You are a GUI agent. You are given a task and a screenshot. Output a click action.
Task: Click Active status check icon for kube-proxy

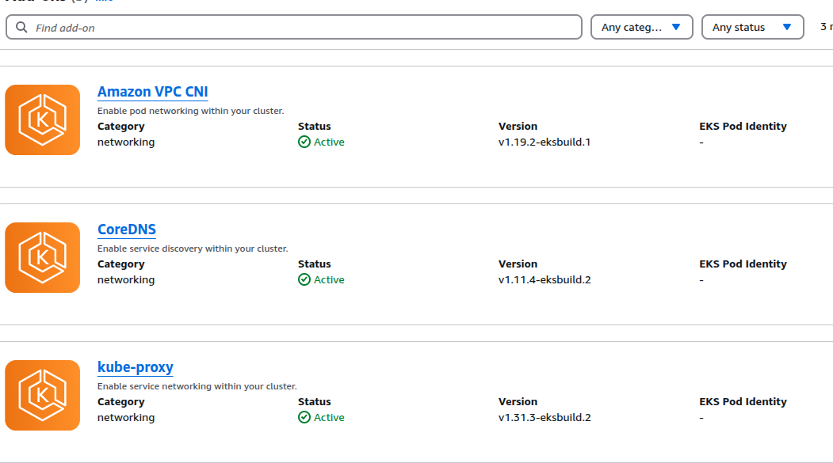(304, 417)
